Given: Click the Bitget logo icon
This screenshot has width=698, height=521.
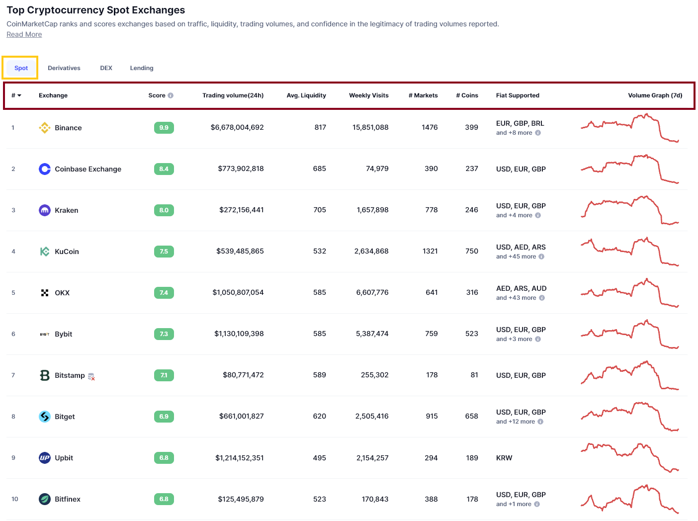Looking at the screenshot, I should 45,417.
